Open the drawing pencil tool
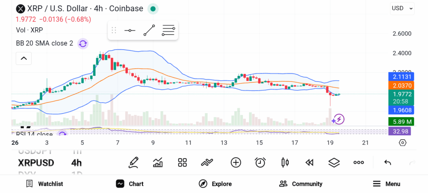 [134, 162]
